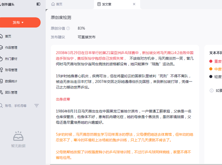The image size is (222, 165).
Task: Click the 原创度检测 heading
Action: pyautogui.click(x=61, y=17)
